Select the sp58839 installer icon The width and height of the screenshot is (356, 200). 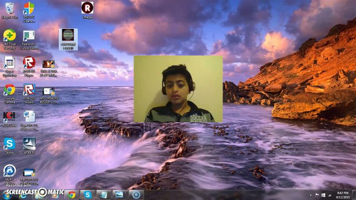pyautogui.click(x=29, y=146)
